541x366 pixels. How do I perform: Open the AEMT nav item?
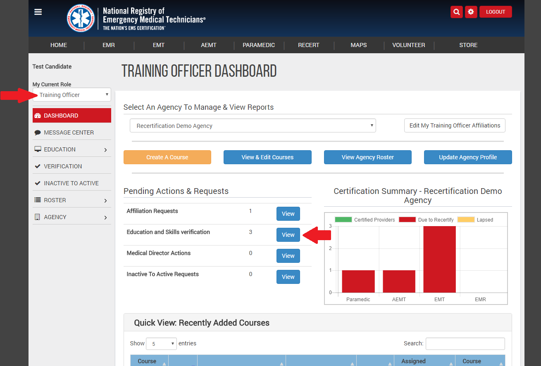[209, 45]
